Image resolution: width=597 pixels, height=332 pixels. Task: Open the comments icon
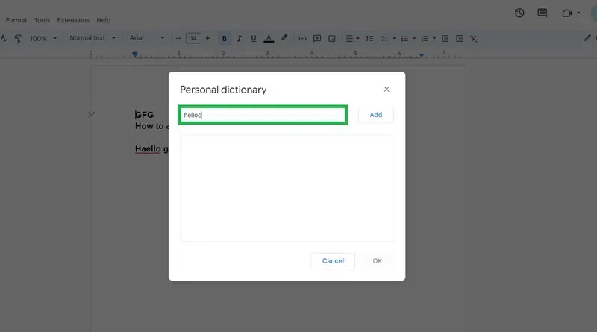tap(543, 13)
